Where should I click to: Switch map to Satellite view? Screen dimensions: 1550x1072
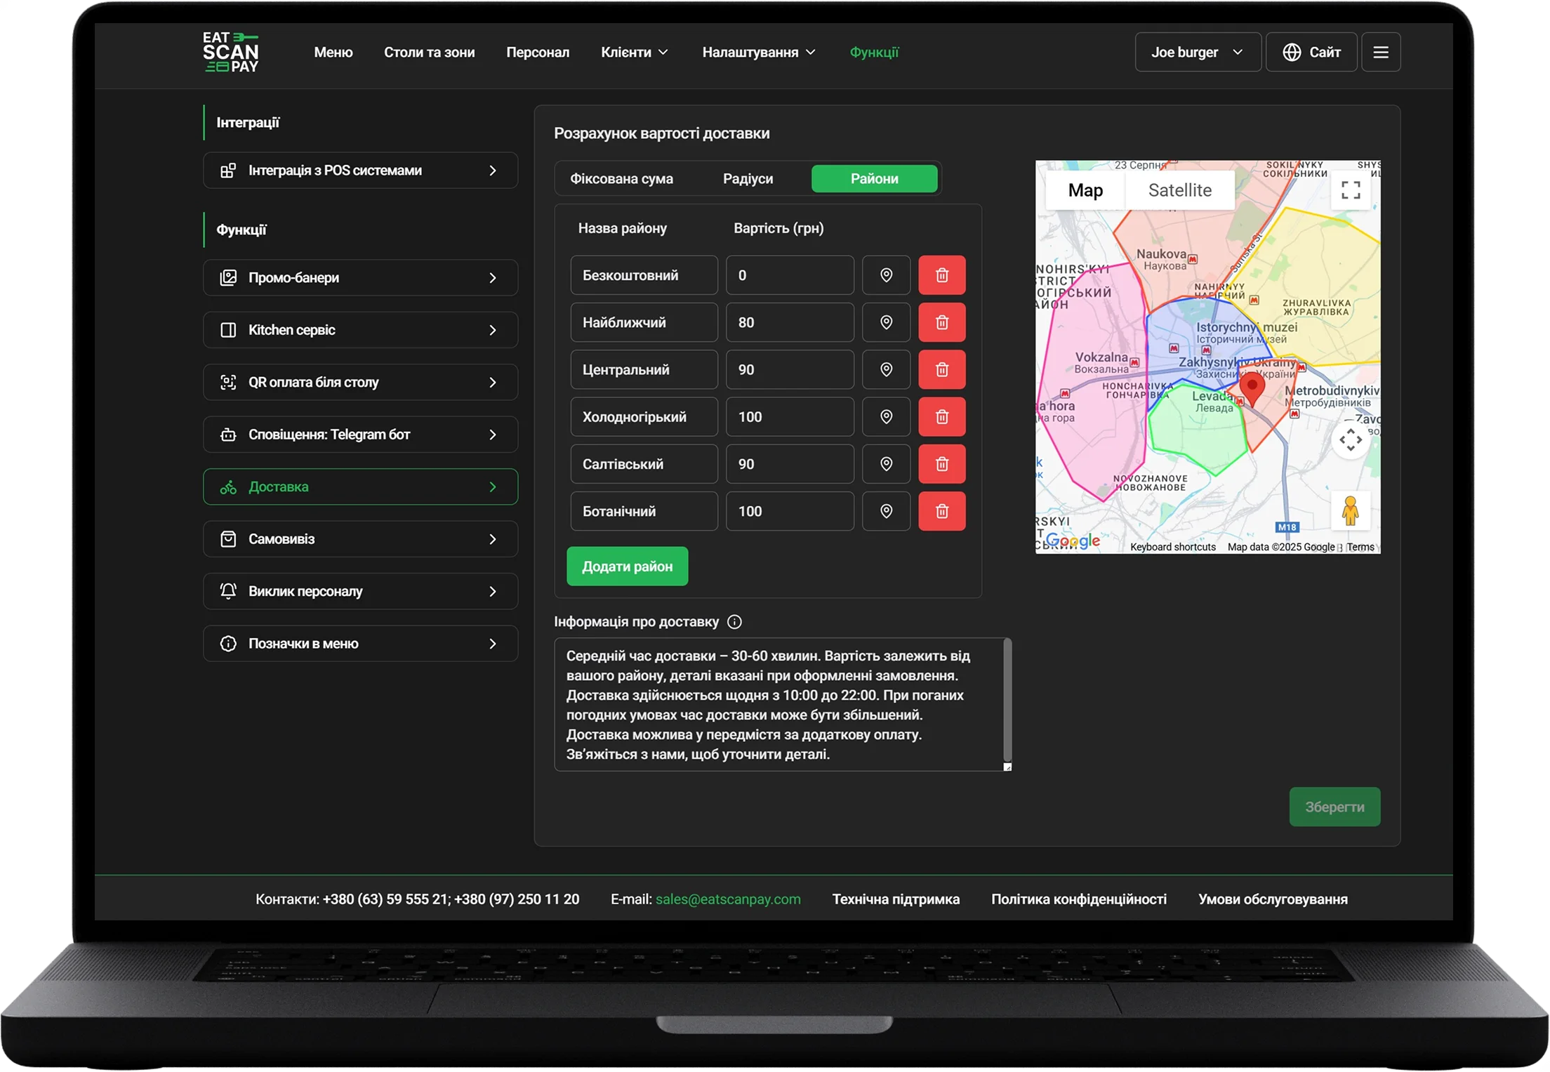pyautogui.click(x=1179, y=190)
